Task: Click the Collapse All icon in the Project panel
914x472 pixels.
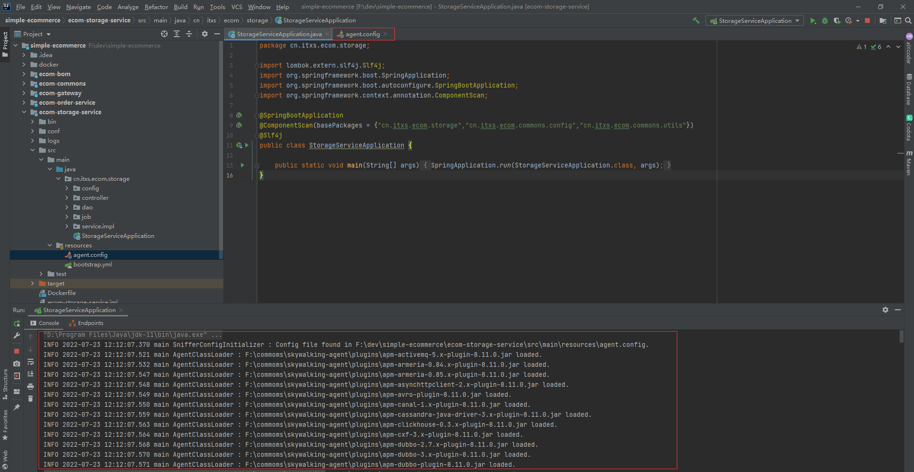Action: click(x=189, y=34)
